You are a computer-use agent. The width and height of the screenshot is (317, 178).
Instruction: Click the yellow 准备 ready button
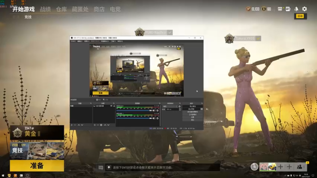[x=37, y=166]
